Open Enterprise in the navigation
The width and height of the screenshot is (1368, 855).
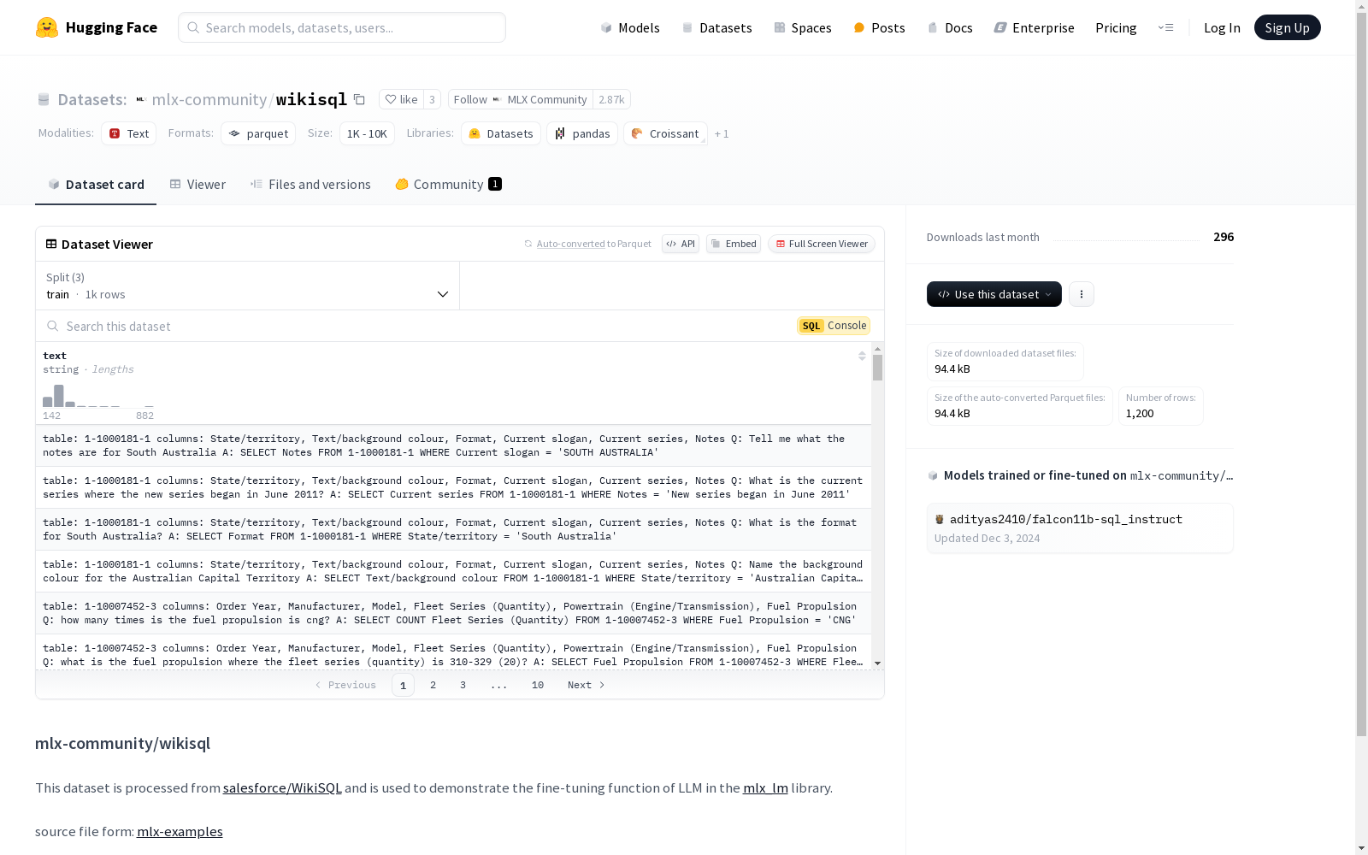[x=1035, y=27]
